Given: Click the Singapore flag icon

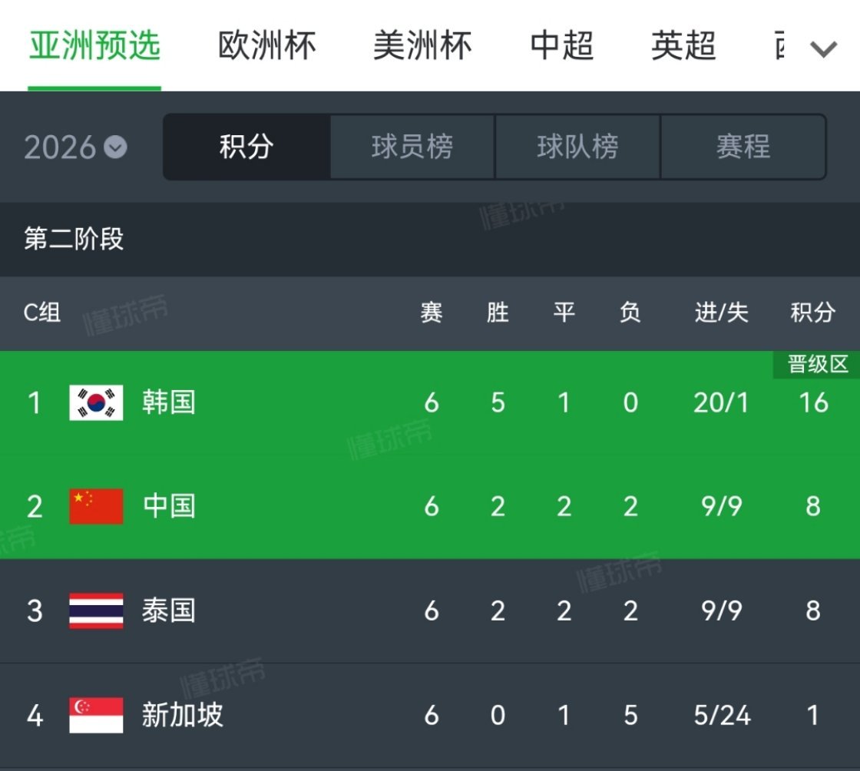Looking at the screenshot, I should point(95,716).
